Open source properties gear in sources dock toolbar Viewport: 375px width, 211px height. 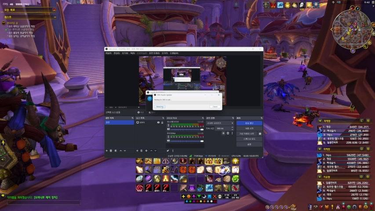(x=146, y=151)
